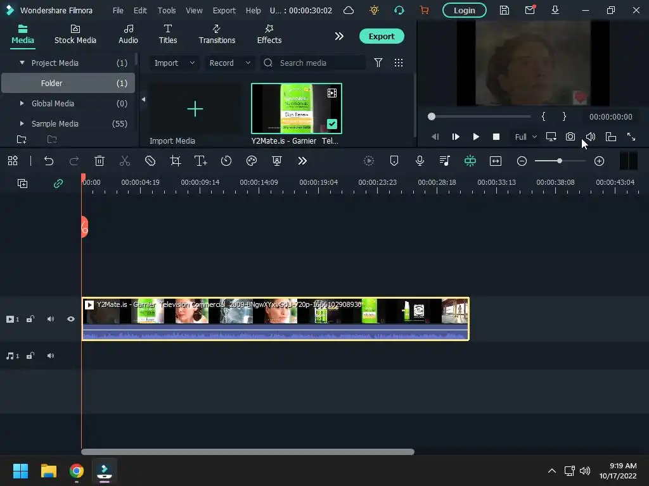Collapse the media tree side panel arrow

click(143, 99)
